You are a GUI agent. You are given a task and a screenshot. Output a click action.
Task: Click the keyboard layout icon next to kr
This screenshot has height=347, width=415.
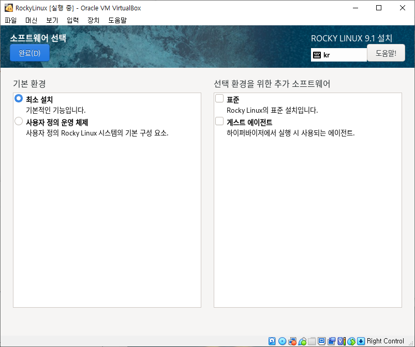click(317, 55)
